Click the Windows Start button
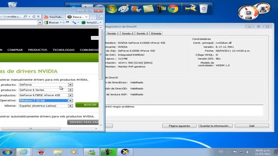278x156 pixels. coord(7,152)
